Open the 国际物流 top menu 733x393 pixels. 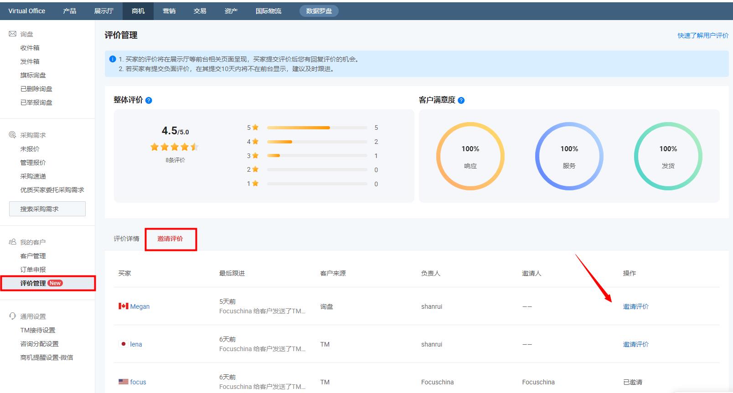click(x=268, y=11)
